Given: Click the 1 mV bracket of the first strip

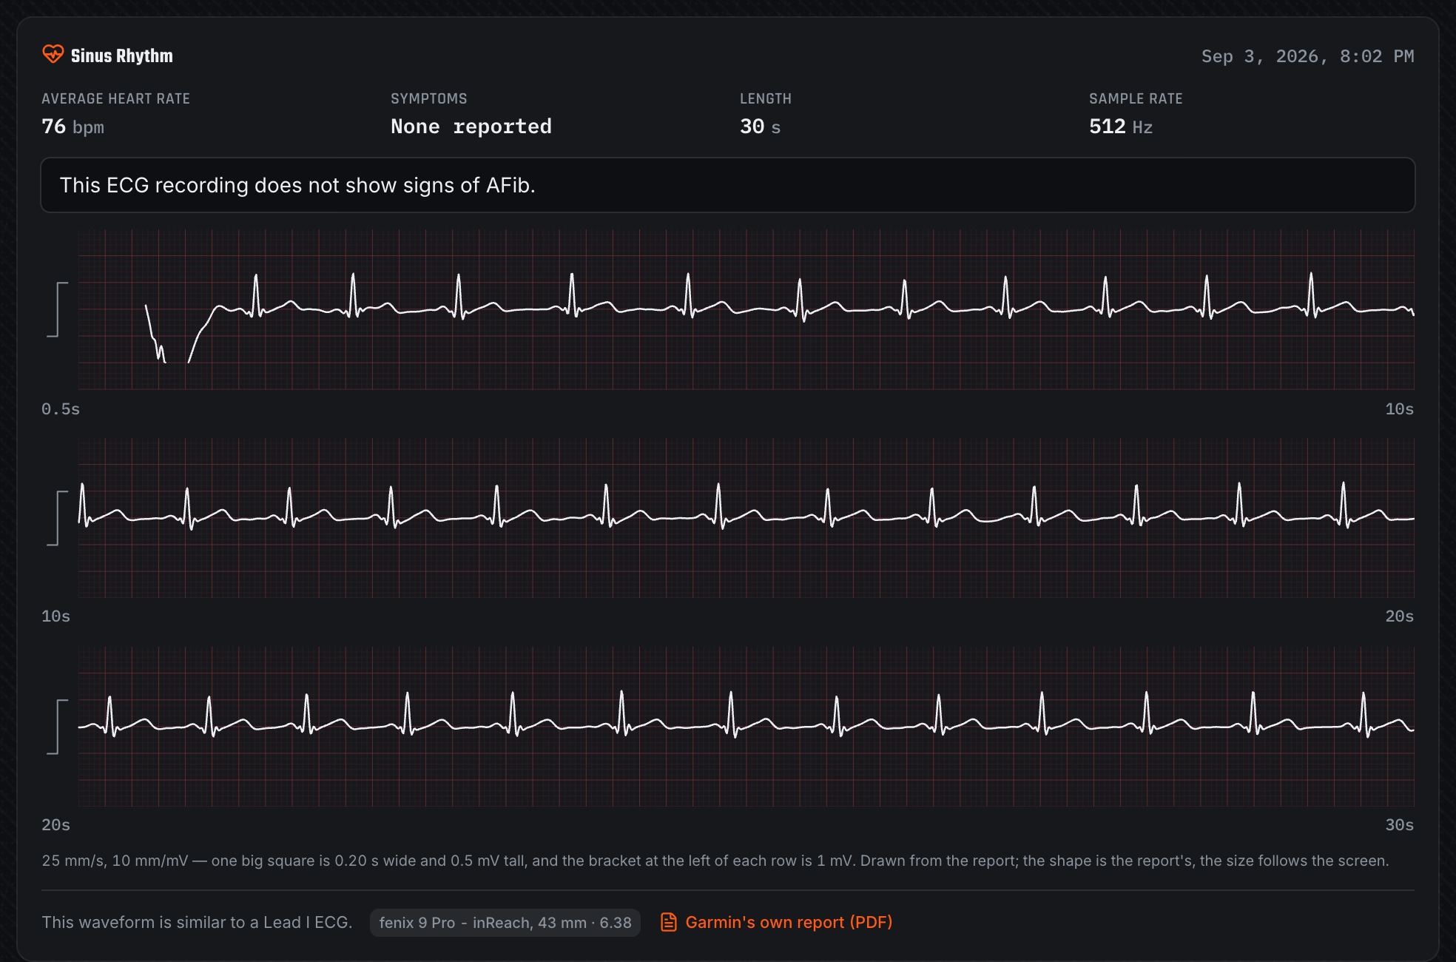Looking at the screenshot, I should pos(58,309).
